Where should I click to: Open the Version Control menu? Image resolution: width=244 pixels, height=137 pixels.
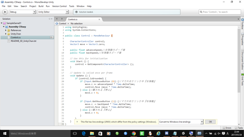[x=59, y=6]
